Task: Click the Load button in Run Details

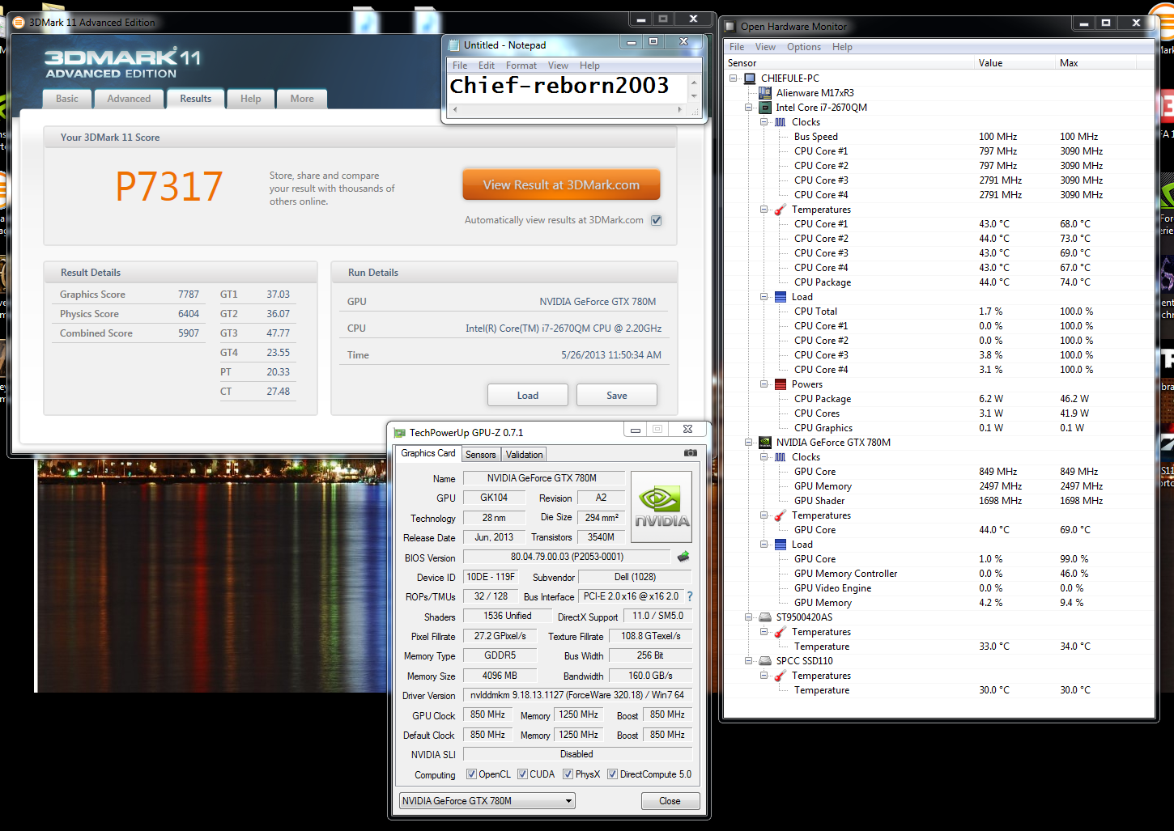Action: [528, 396]
